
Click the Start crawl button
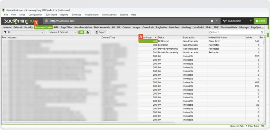[x=260, y=21]
